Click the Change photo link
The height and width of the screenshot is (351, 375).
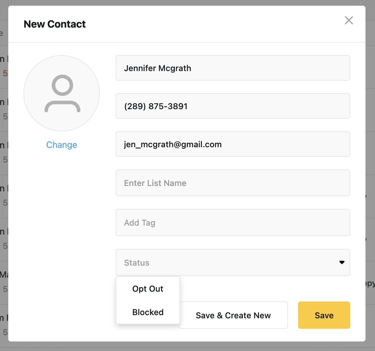point(62,145)
